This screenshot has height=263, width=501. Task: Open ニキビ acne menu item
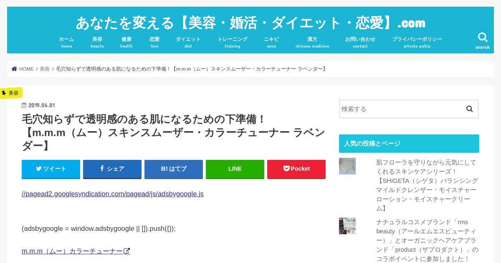271,42
